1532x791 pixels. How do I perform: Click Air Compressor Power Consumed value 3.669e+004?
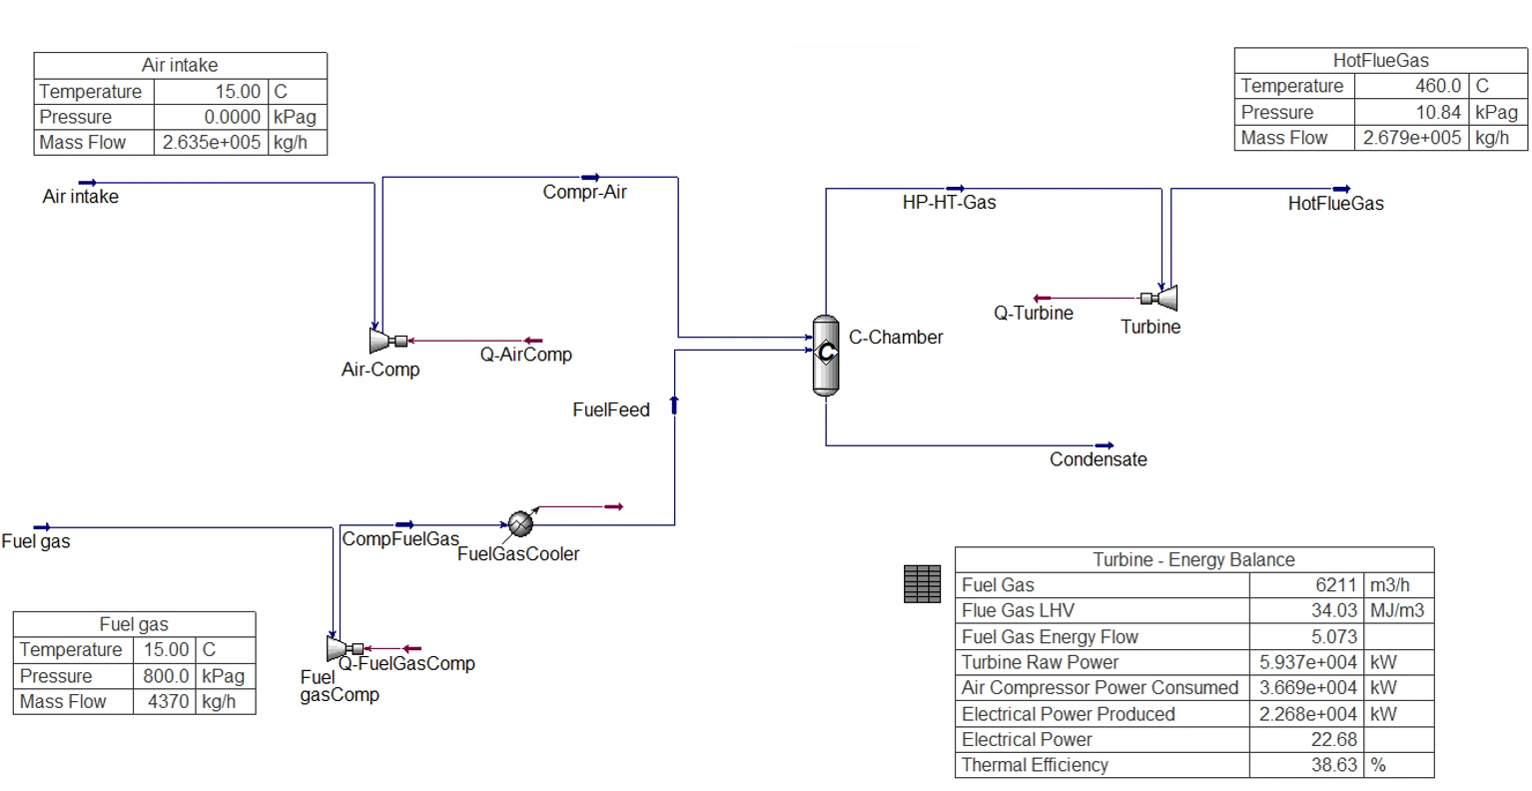point(1308,688)
